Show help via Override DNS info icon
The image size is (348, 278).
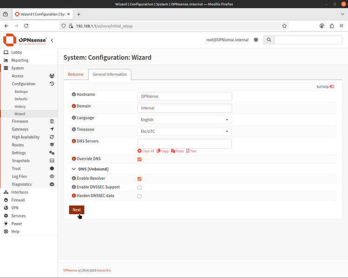point(74,159)
